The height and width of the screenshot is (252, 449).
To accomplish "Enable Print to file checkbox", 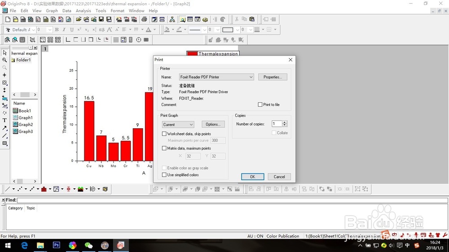I will (x=260, y=104).
